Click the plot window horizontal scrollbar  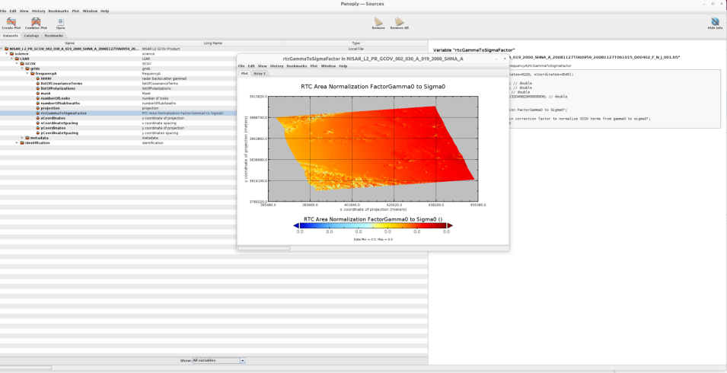(264, 248)
